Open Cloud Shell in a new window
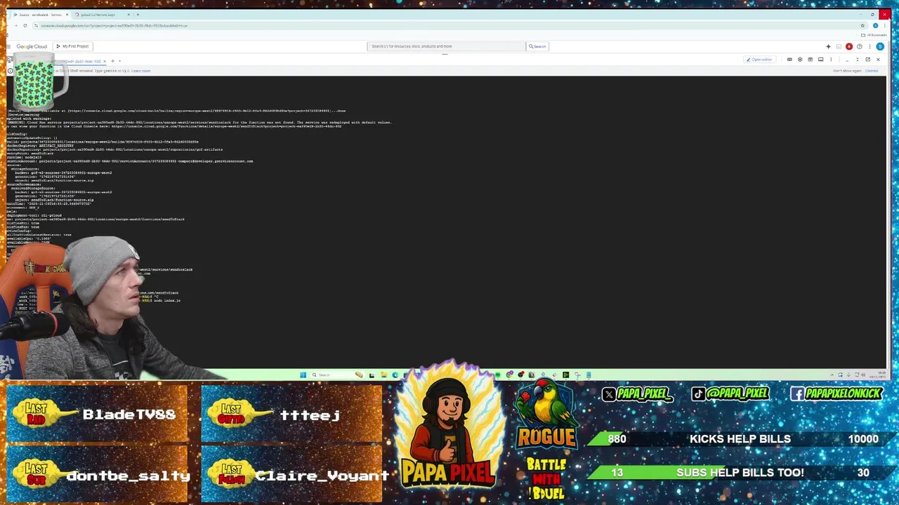Viewport: 899px width, 505px height. click(868, 60)
